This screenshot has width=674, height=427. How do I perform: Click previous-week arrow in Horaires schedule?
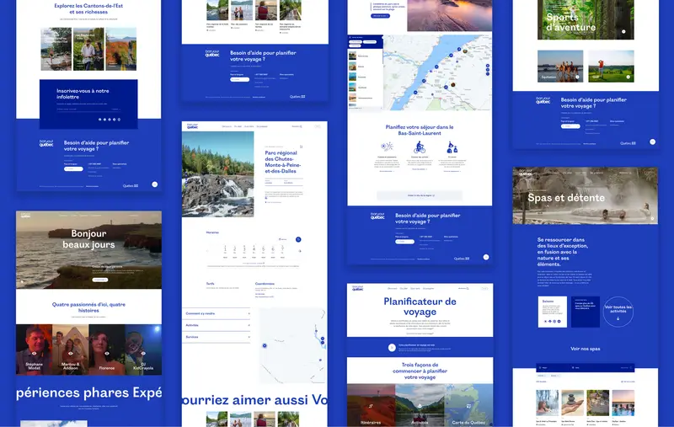[x=208, y=251]
